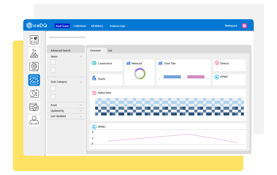Click the DPMO icon above the line chart

tap(94, 127)
